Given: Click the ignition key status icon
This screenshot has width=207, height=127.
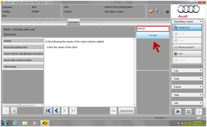Looking at the screenshot, I should [x=166, y=11].
